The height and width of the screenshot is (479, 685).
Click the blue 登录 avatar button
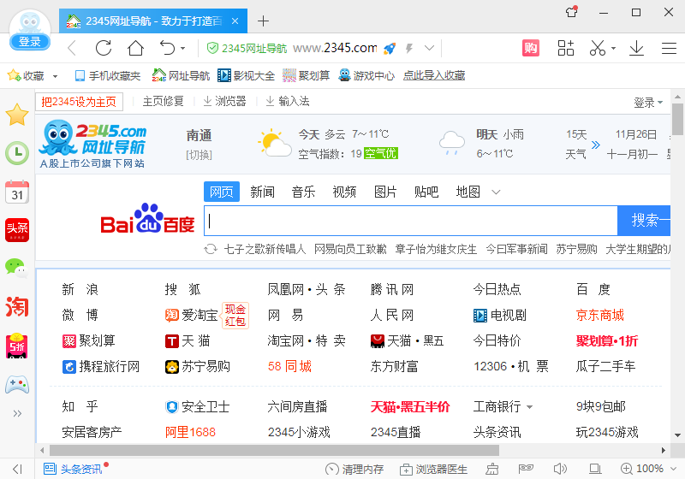(30, 41)
